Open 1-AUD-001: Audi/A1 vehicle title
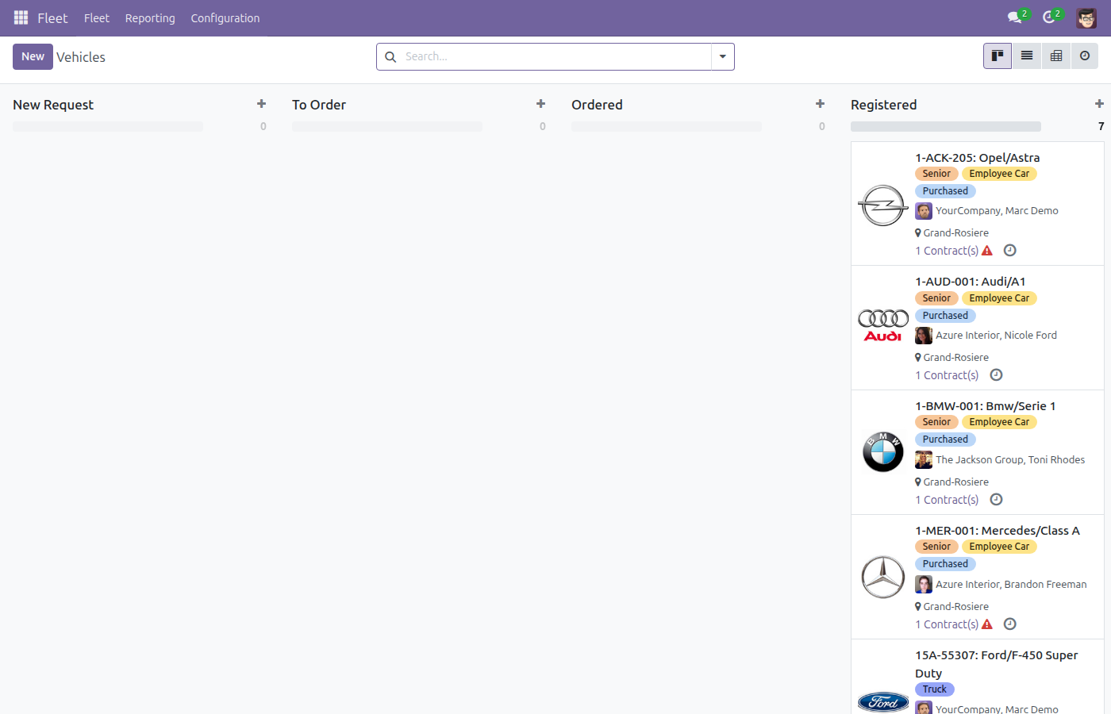 click(971, 282)
